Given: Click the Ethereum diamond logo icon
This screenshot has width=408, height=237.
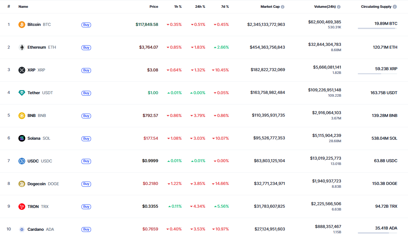Looking at the screenshot, I should 22,47.
